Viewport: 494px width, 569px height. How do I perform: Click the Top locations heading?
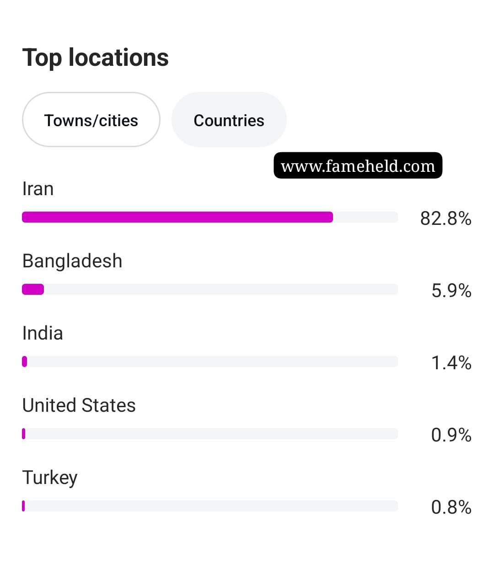(x=96, y=58)
